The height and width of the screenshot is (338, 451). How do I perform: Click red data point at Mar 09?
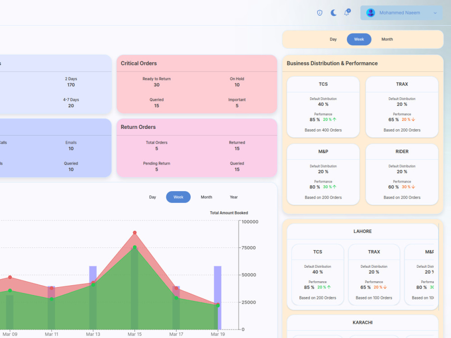[10, 277]
